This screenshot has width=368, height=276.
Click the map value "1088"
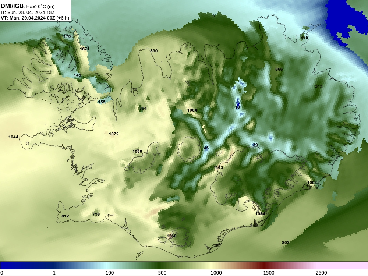click(x=137, y=151)
